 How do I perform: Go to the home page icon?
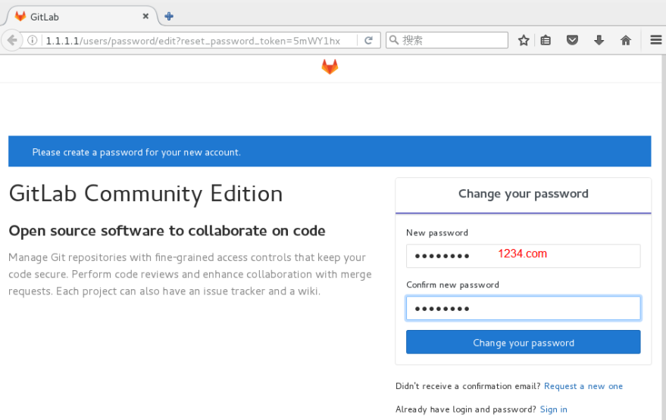click(626, 40)
